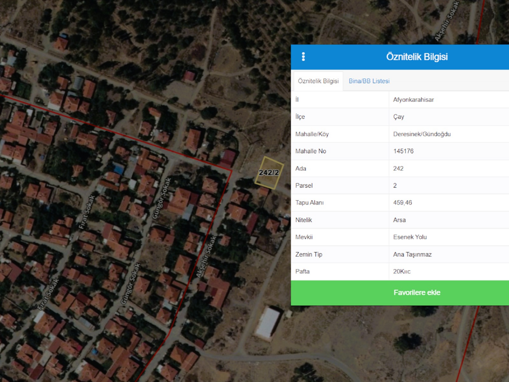Click the Zemin Tip row label
This screenshot has width=509, height=382.
click(x=309, y=254)
